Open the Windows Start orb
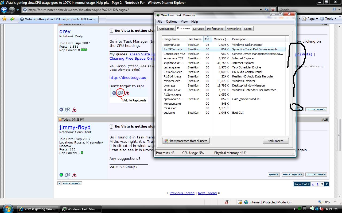 coord(7,208)
